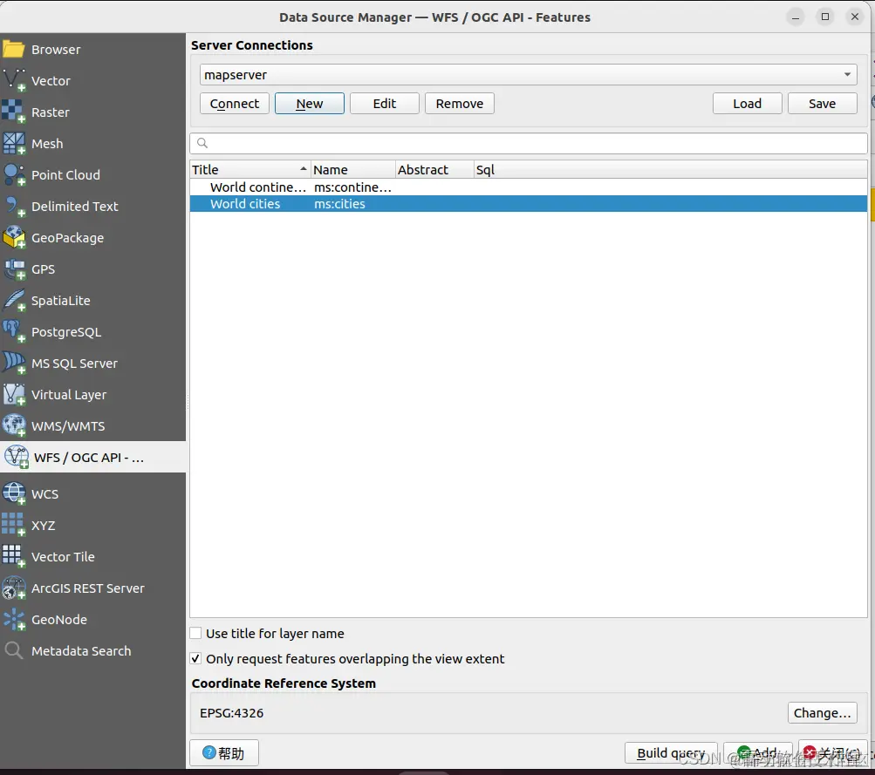Select the Vector source icon
875x775 pixels.
point(14,81)
